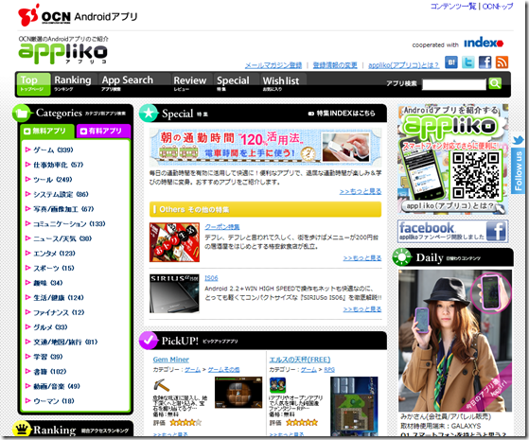Click the Hatena bookmark B! icon

click(x=451, y=62)
